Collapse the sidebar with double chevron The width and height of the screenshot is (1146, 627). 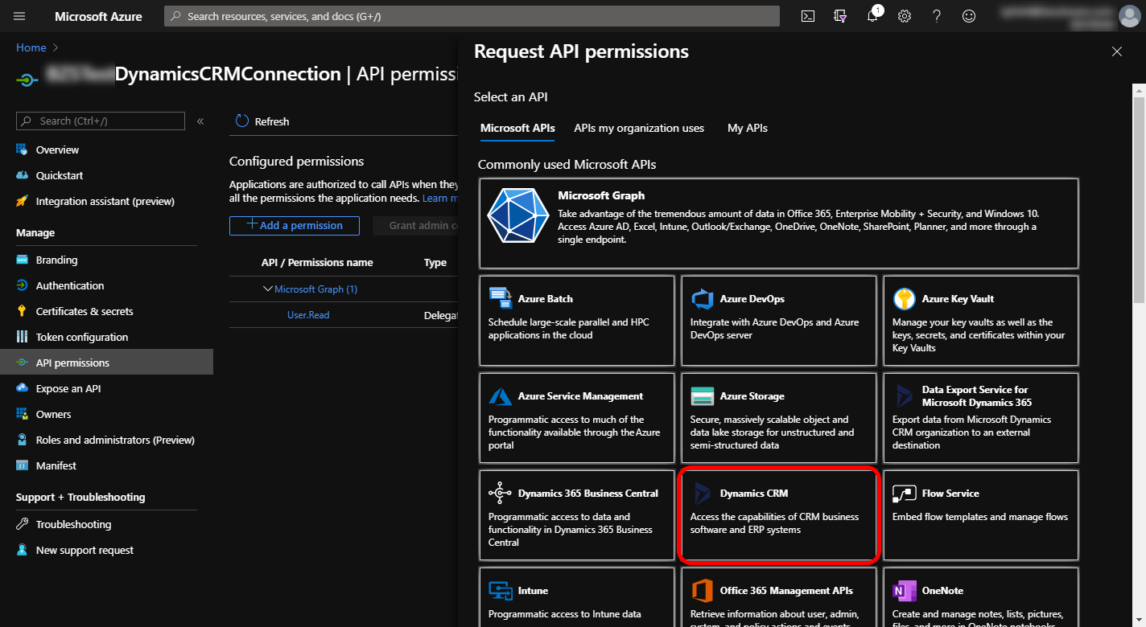pyautogui.click(x=200, y=121)
